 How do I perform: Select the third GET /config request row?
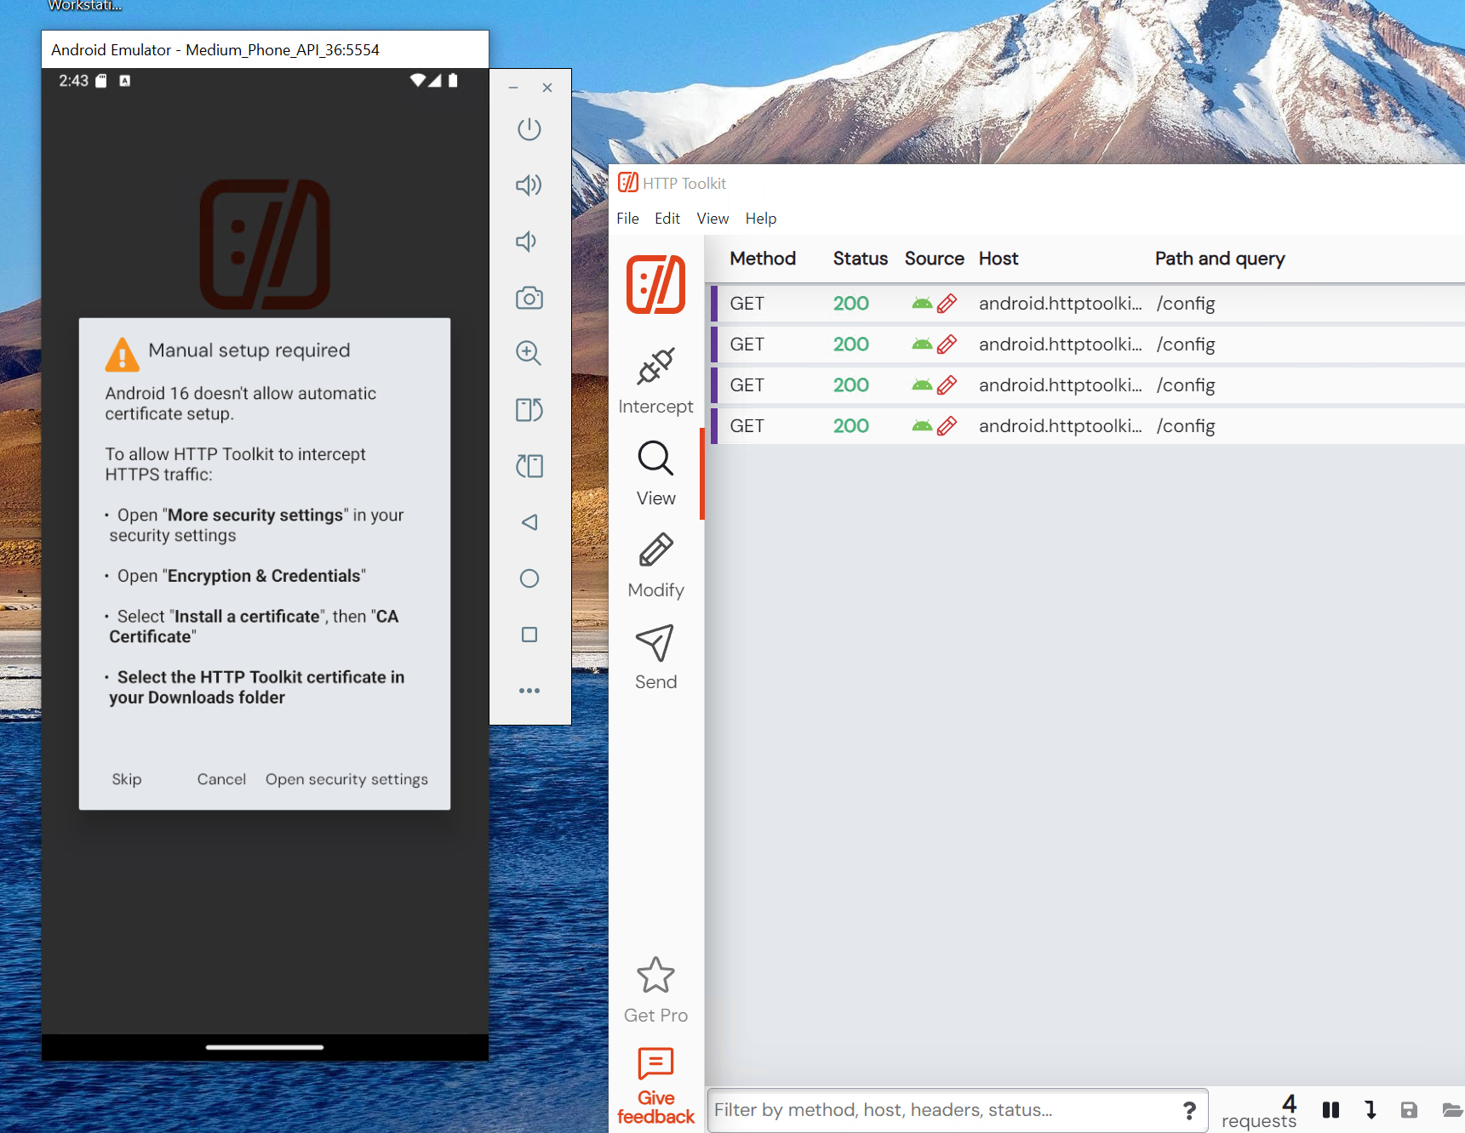click(1088, 385)
